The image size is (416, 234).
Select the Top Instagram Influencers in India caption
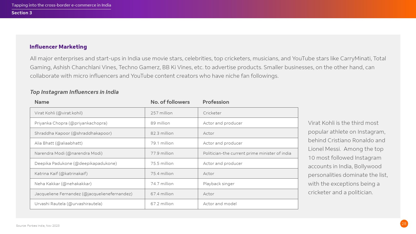(74, 92)
